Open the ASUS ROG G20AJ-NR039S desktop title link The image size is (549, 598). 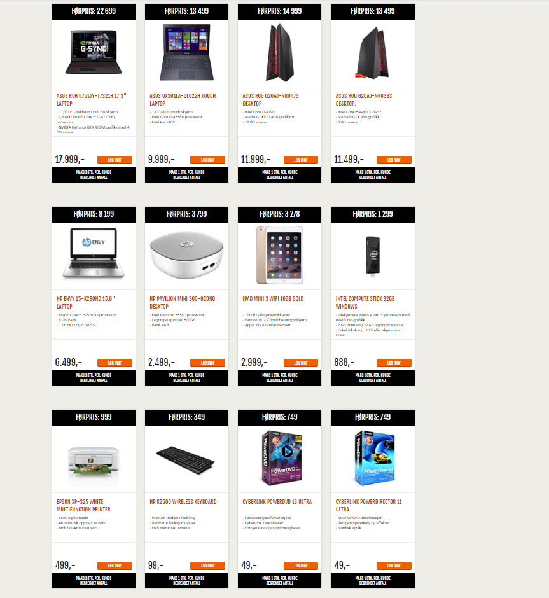click(x=364, y=99)
